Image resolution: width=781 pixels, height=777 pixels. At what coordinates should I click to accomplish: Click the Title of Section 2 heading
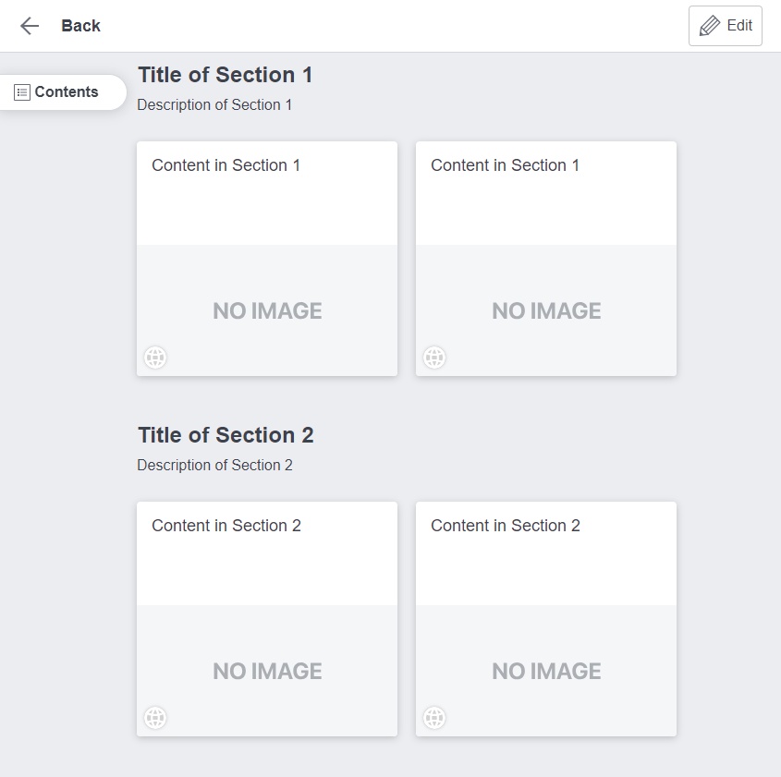(226, 435)
